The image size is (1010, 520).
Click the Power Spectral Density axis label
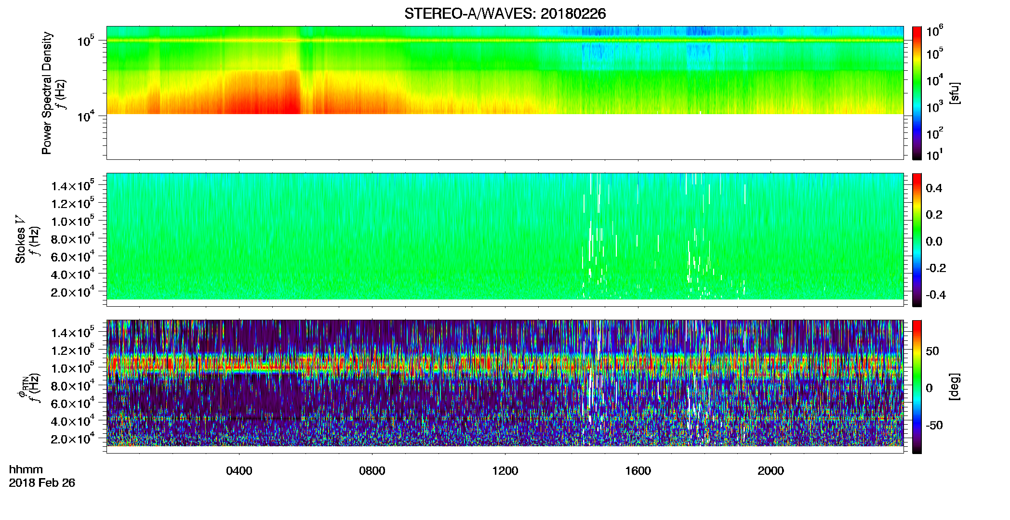(47, 93)
